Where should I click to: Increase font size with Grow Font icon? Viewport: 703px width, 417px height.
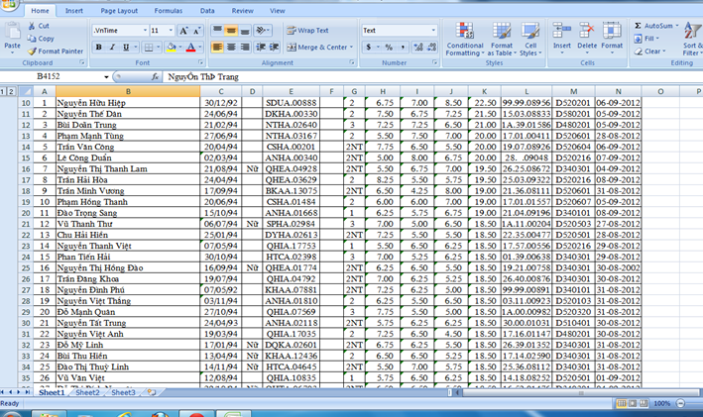pos(183,31)
